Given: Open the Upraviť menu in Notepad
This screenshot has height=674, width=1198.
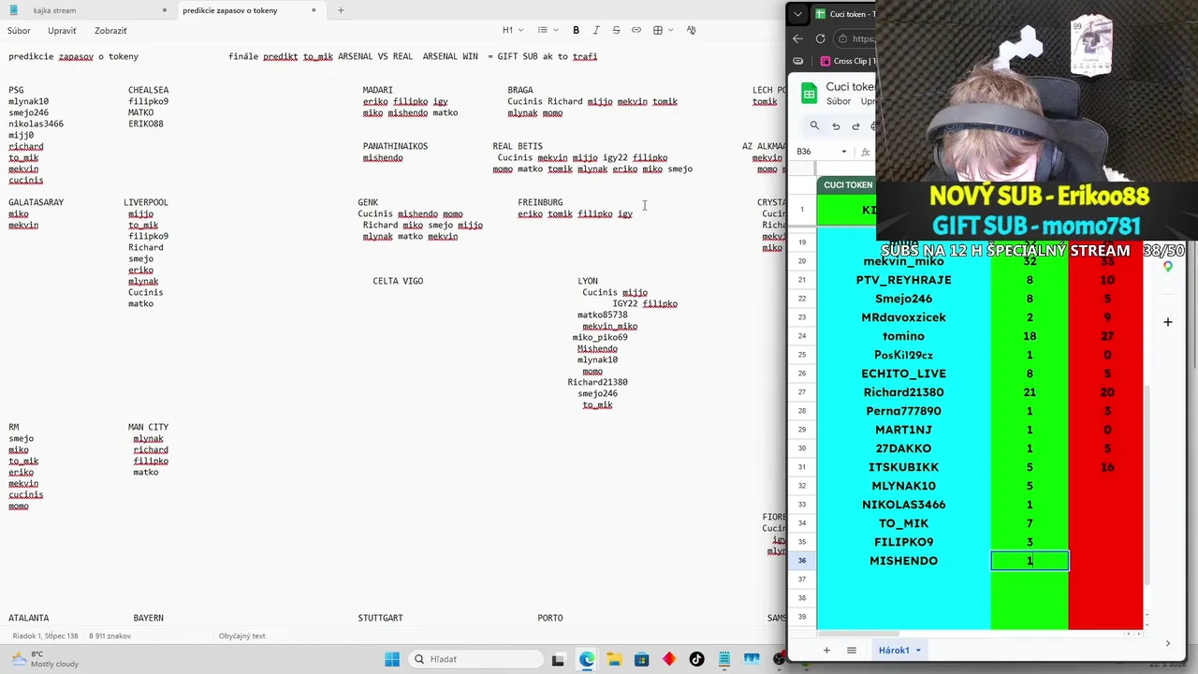Looking at the screenshot, I should 62,31.
